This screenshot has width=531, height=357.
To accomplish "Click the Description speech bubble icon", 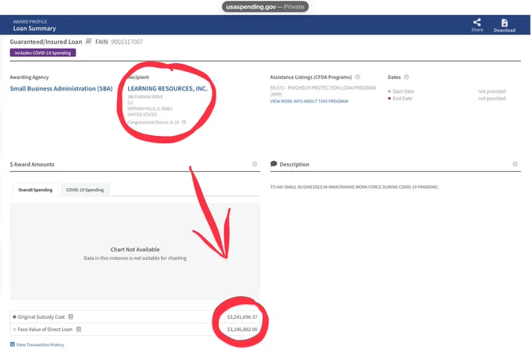I will coord(273,164).
